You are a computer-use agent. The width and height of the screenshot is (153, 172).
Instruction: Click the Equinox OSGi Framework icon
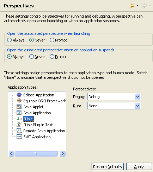click(x=19, y=101)
